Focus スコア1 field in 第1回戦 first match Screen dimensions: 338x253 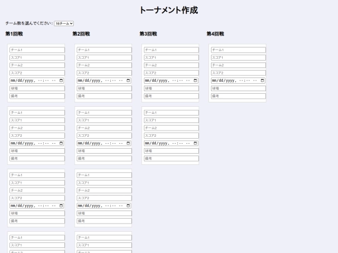click(37, 57)
